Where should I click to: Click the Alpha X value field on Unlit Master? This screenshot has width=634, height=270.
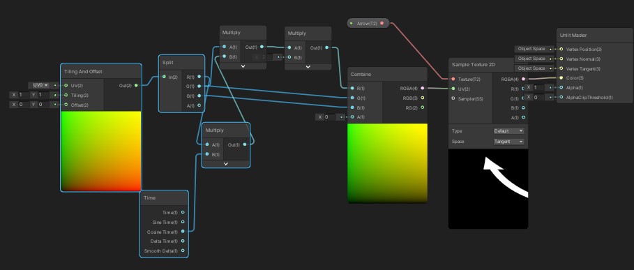(x=539, y=88)
